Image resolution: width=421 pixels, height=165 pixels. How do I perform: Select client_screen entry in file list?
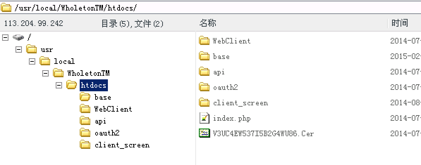tap(240, 103)
